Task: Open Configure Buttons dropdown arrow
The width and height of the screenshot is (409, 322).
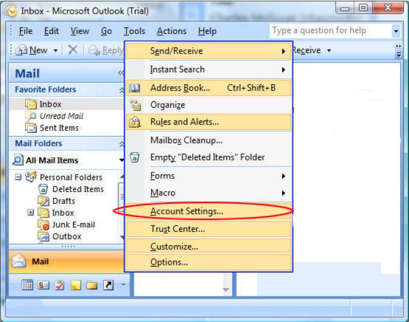Action: (123, 284)
